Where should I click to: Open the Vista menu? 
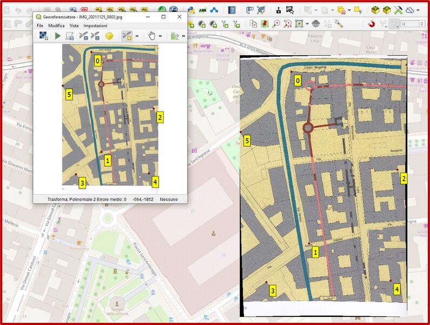point(74,25)
